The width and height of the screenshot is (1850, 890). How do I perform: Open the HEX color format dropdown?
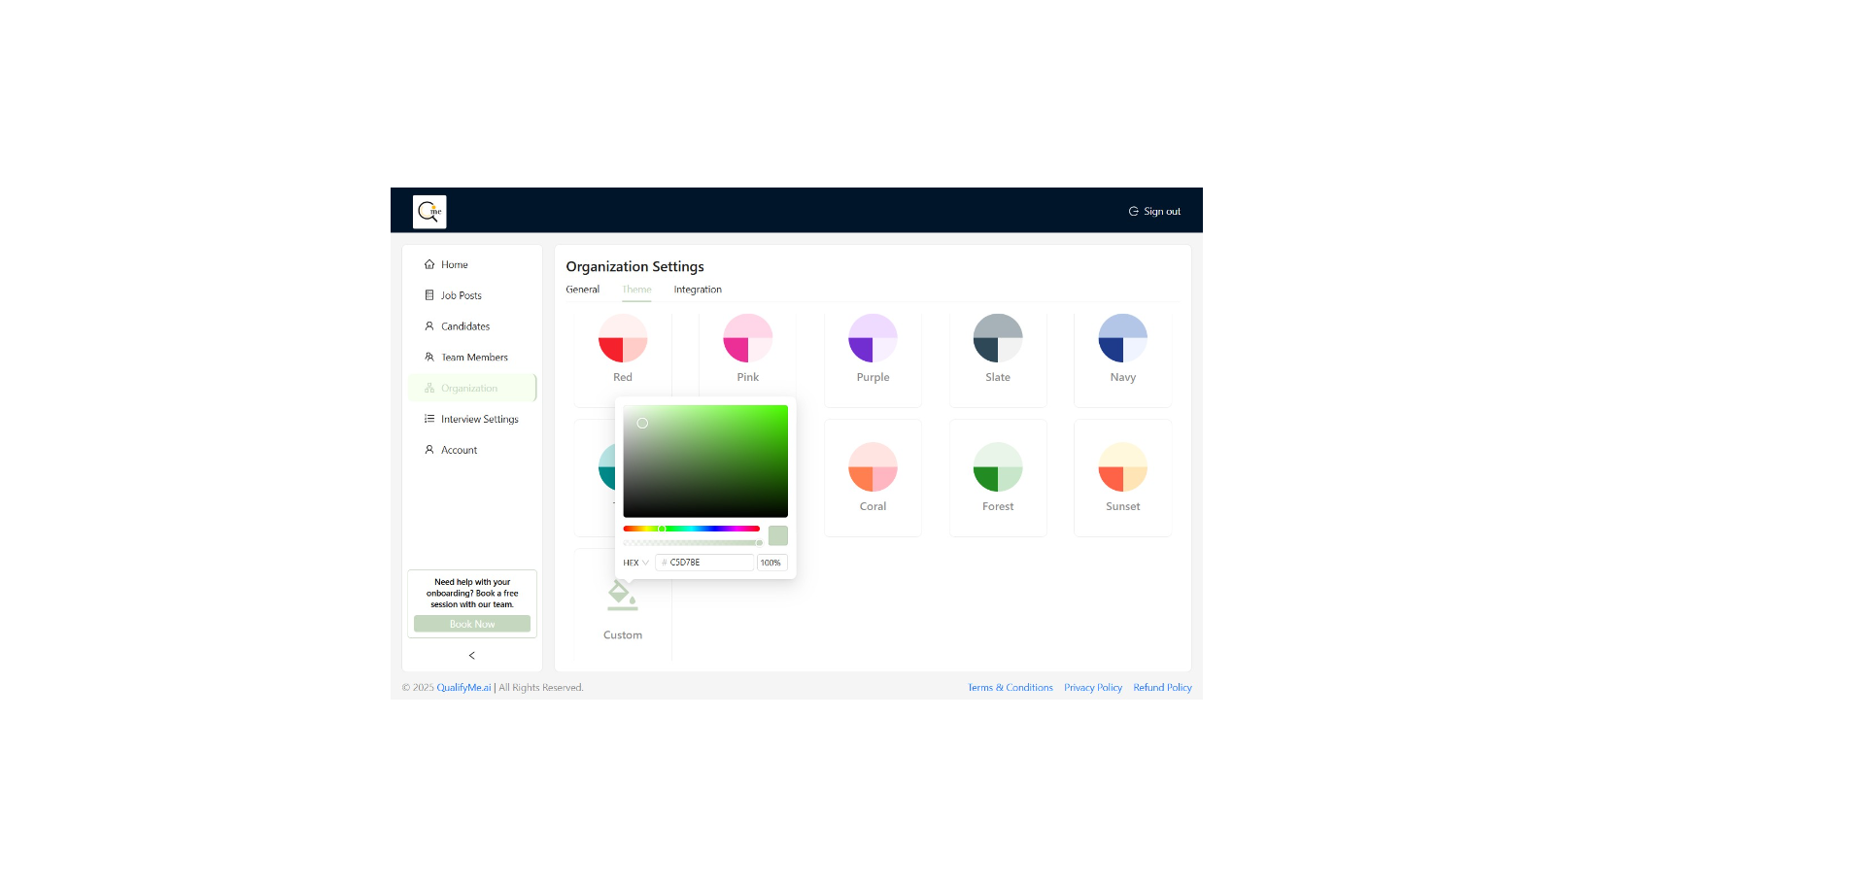pos(635,563)
